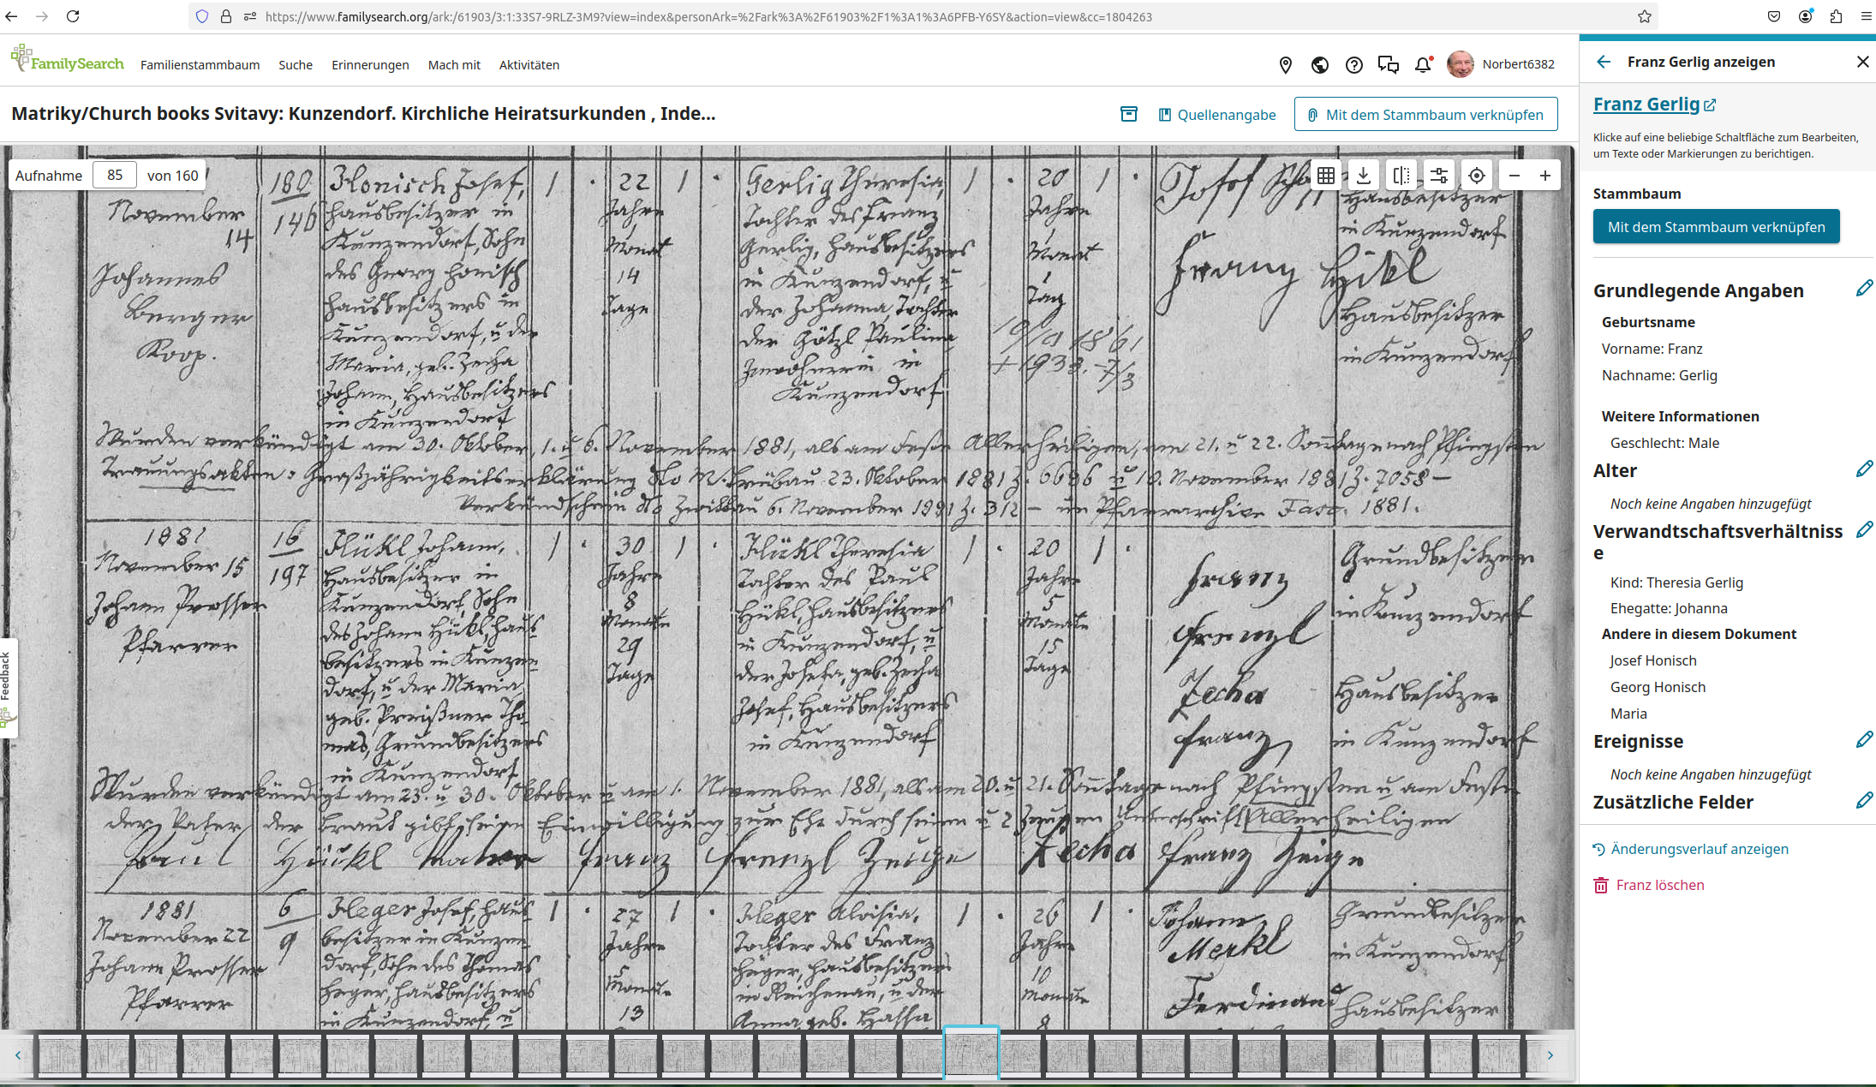Edit Grundlegende Angaben with pencil icon

point(1864,289)
